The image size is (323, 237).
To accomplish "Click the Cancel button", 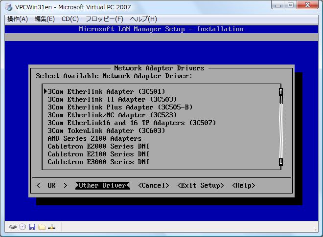I will pyautogui.click(x=154, y=185).
